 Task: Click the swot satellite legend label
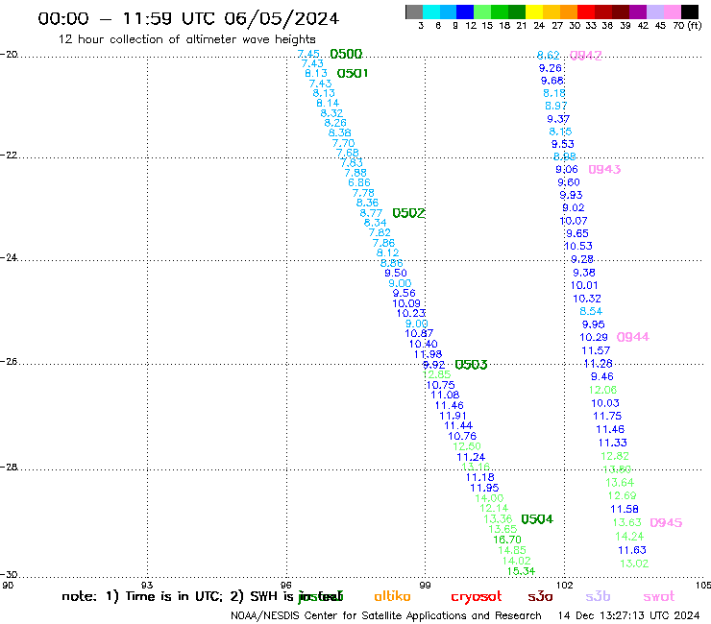coord(659,597)
